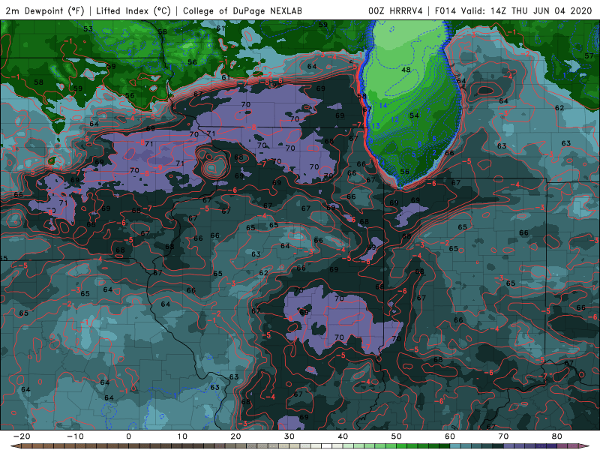Click the 57 dewpoint value on the map
Viewport: 600px width, 450px height.
click(589, 55)
